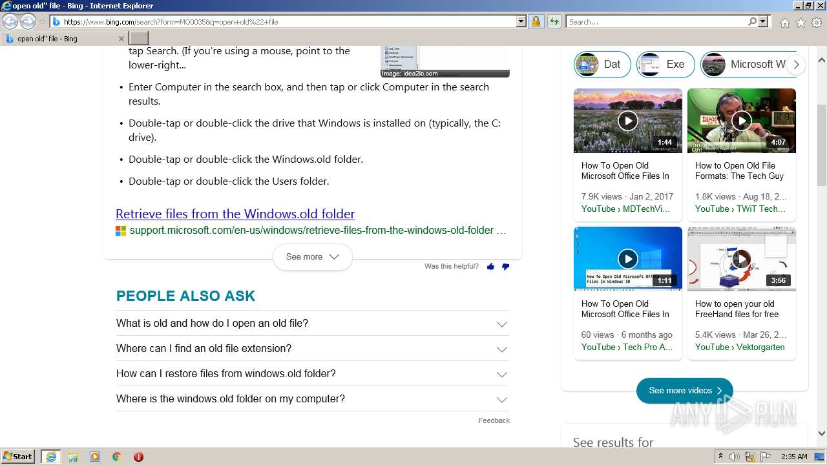Open the Home icon in Internet Explorer
The image size is (827, 465).
click(x=784, y=23)
